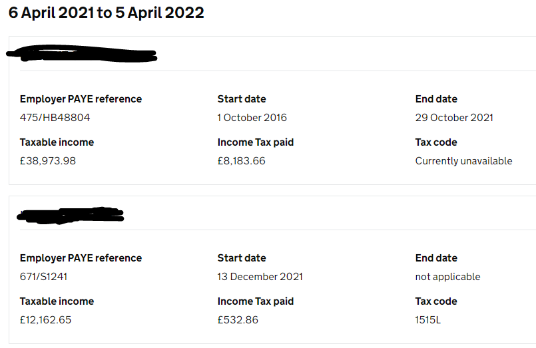Click 'Tax code' label above 1515L
Screen dimensions: 536x348
[436, 301]
